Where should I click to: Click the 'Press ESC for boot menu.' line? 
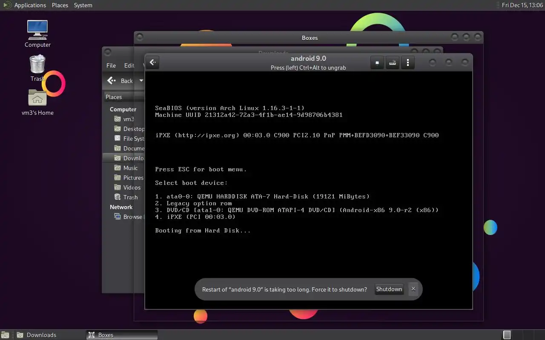(x=201, y=169)
